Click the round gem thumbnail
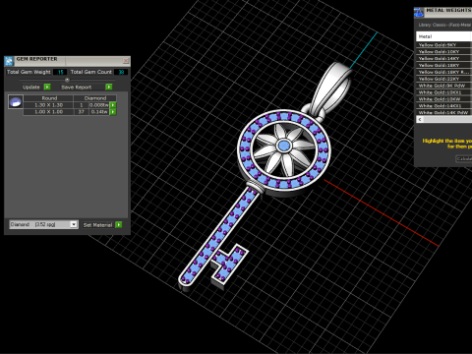Viewport: 472px width, 354px height. [x=16, y=102]
